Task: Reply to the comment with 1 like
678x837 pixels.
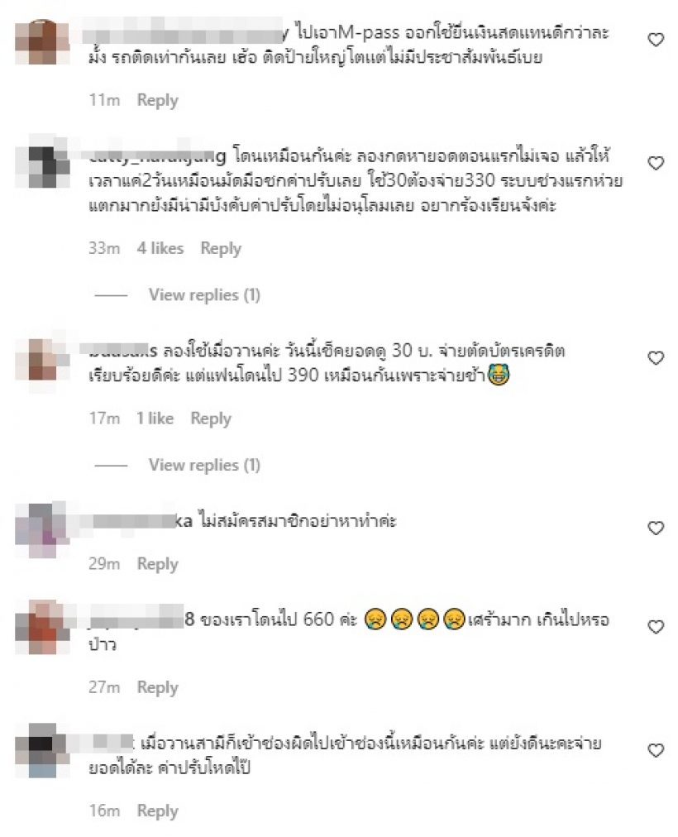Action: click(x=211, y=419)
